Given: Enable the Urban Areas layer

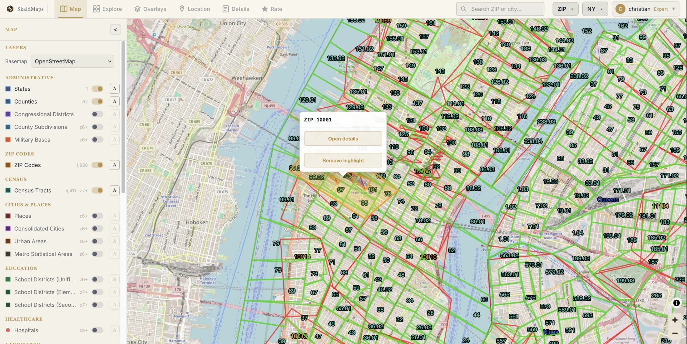Looking at the screenshot, I should [x=97, y=241].
